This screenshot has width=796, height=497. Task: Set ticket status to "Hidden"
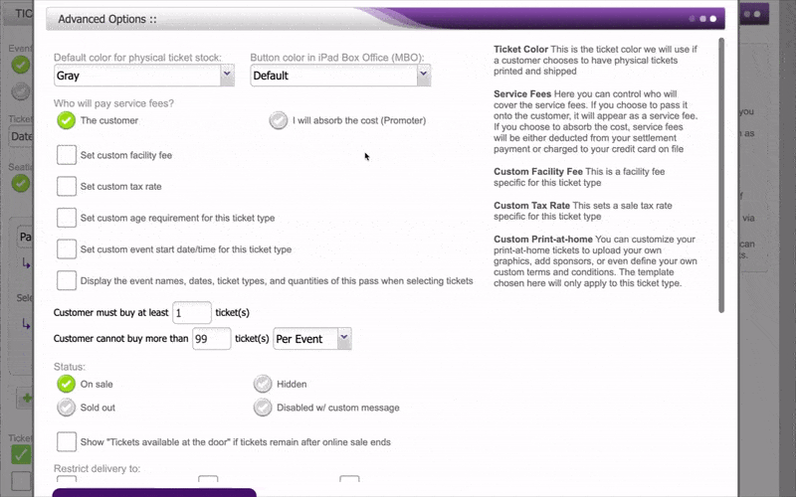(263, 384)
